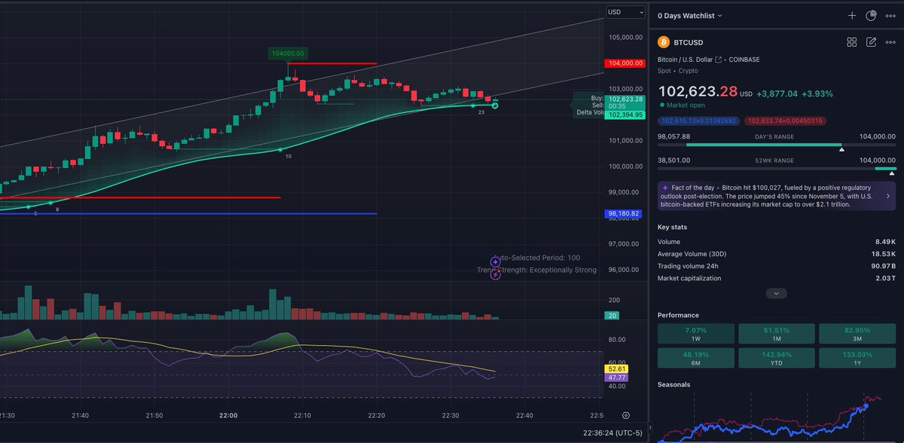Screen dimensions: 904x443
Task: Click the Market capitalization stat row
Action: point(776,278)
